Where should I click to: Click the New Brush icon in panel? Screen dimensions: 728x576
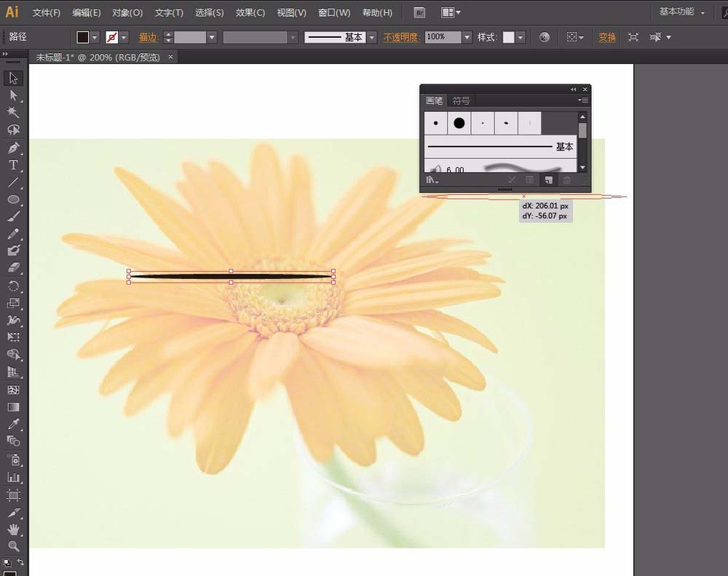pos(549,180)
